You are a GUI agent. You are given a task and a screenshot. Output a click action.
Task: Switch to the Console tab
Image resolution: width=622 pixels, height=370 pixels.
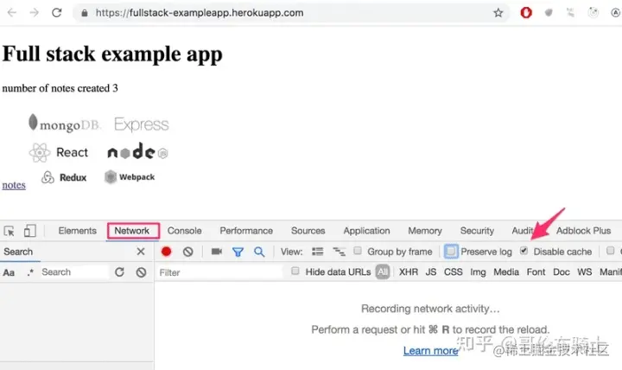[185, 231]
